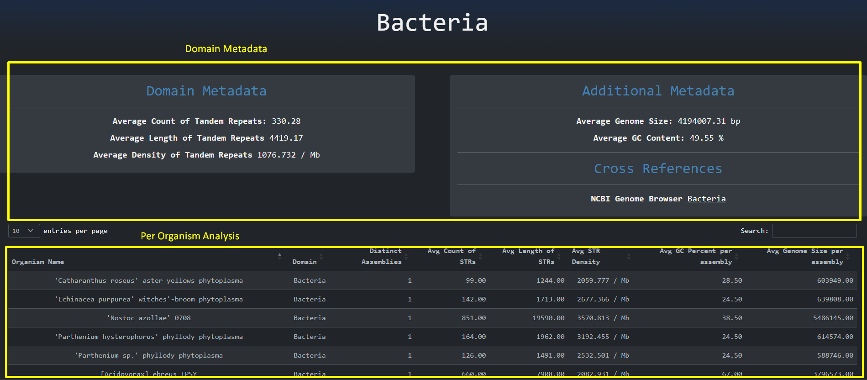Click the Avg Count of STRs sort arrows
Image resolution: width=867 pixels, height=380 pixels.
pyautogui.click(x=480, y=257)
